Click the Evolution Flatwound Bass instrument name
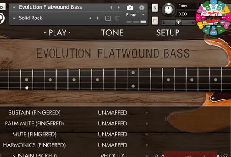231x157 pixels. [x=51, y=7]
